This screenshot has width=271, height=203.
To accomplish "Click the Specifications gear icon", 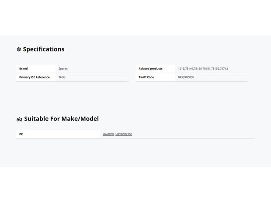I will (19, 49).
